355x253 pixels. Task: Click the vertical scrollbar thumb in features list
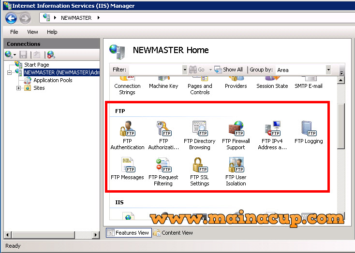point(341,126)
